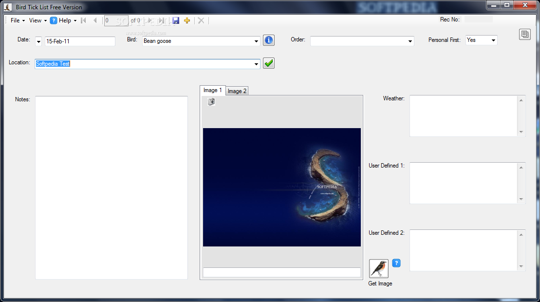This screenshot has width=540, height=302.
Task: Expand the Personal First dropdown
Action: pos(493,40)
